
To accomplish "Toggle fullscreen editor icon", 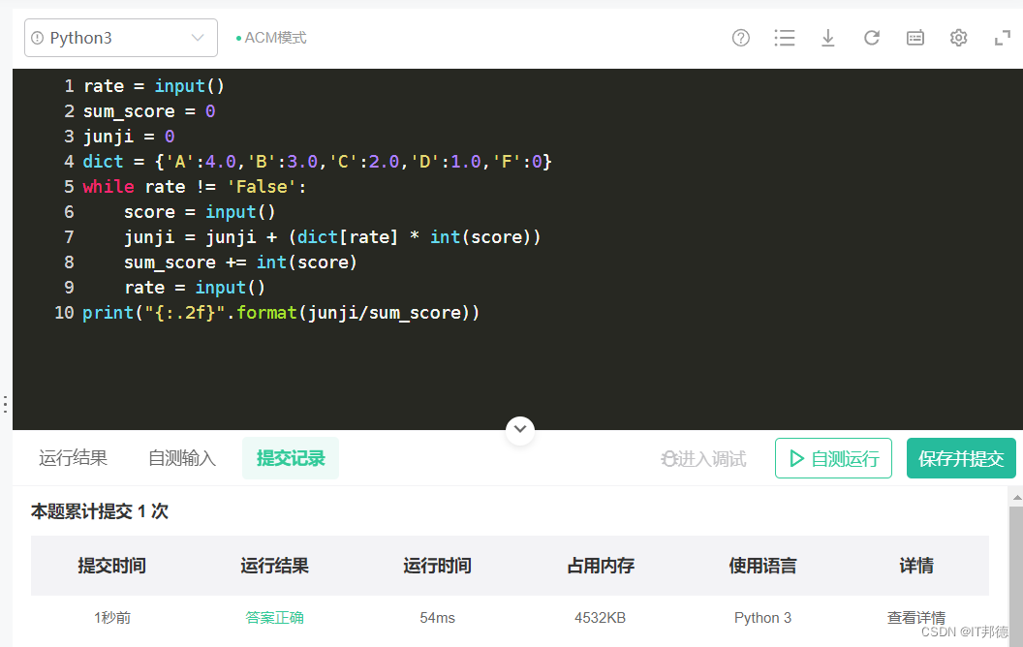I will coord(1002,38).
